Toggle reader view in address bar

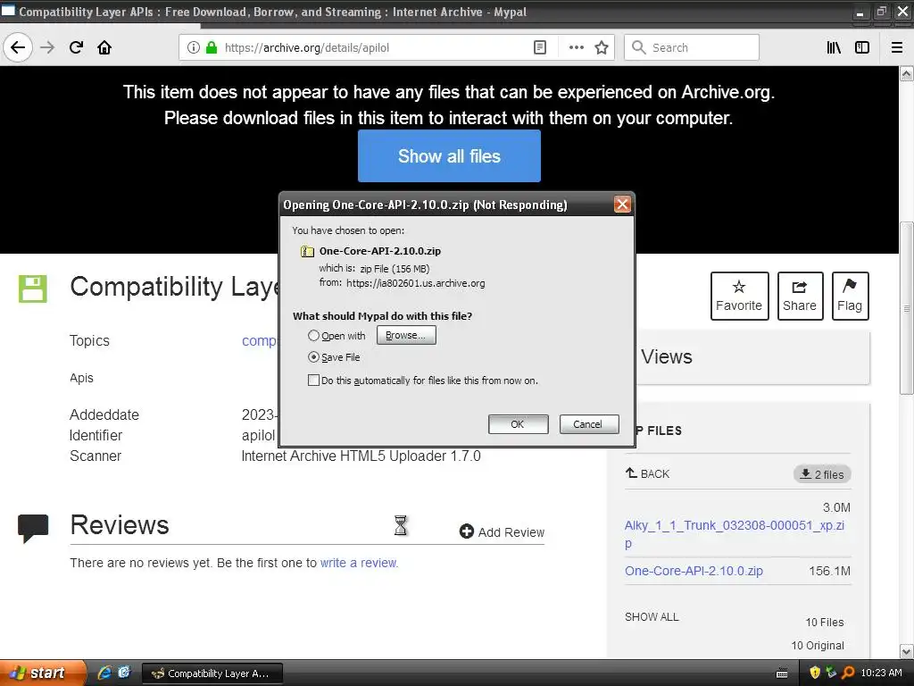[x=540, y=48]
